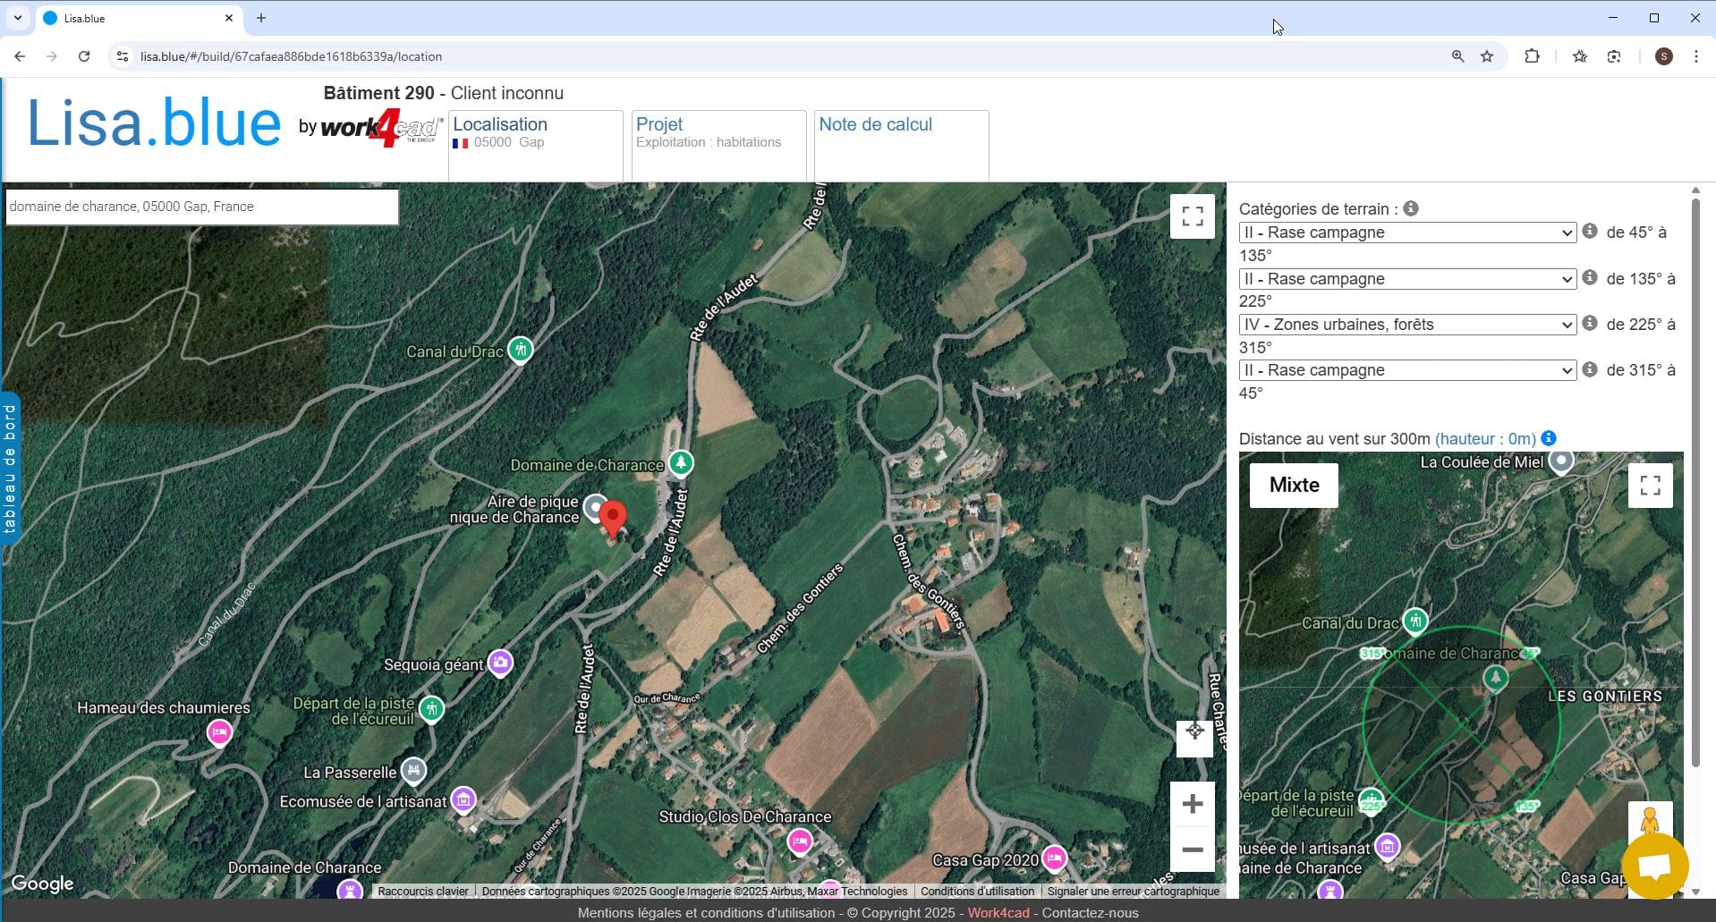Click info icon for 135° à 225° sector
The width and height of the screenshot is (1716, 922).
1590,277
